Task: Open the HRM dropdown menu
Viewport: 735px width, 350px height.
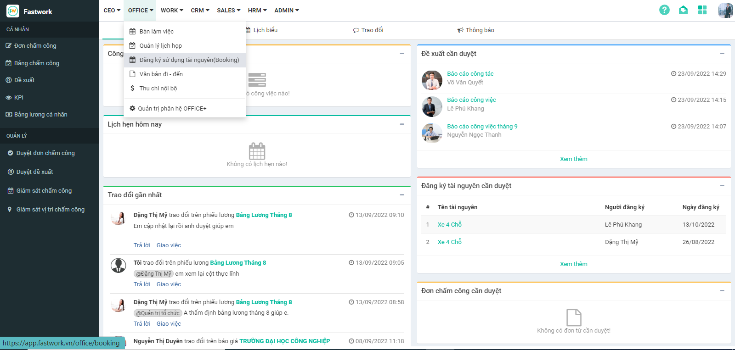Action: tap(257, 10)
